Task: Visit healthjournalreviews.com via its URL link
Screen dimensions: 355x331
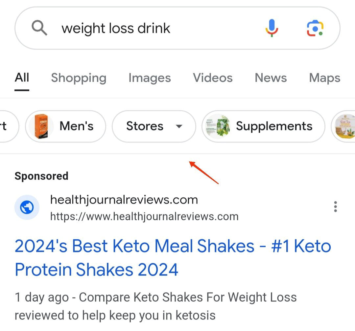Action: coord(144,216)
